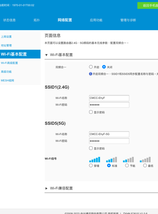Check 显示密码 under SSID5(5G)
158x214 pixels.
point(91,148)
